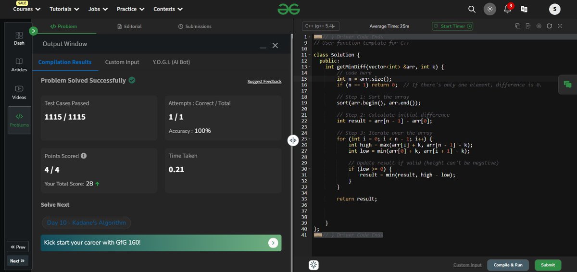Viewport: 577px width, 272px height.
Task: Expand the Practice dropdown menu
Action: pos(131,9)
